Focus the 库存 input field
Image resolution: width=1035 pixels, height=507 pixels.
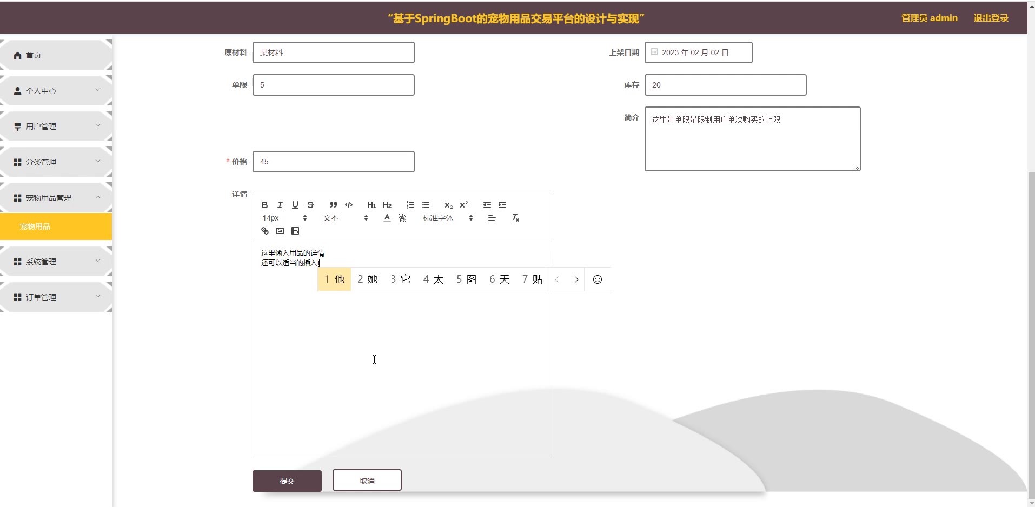click(x=726, y=85)
